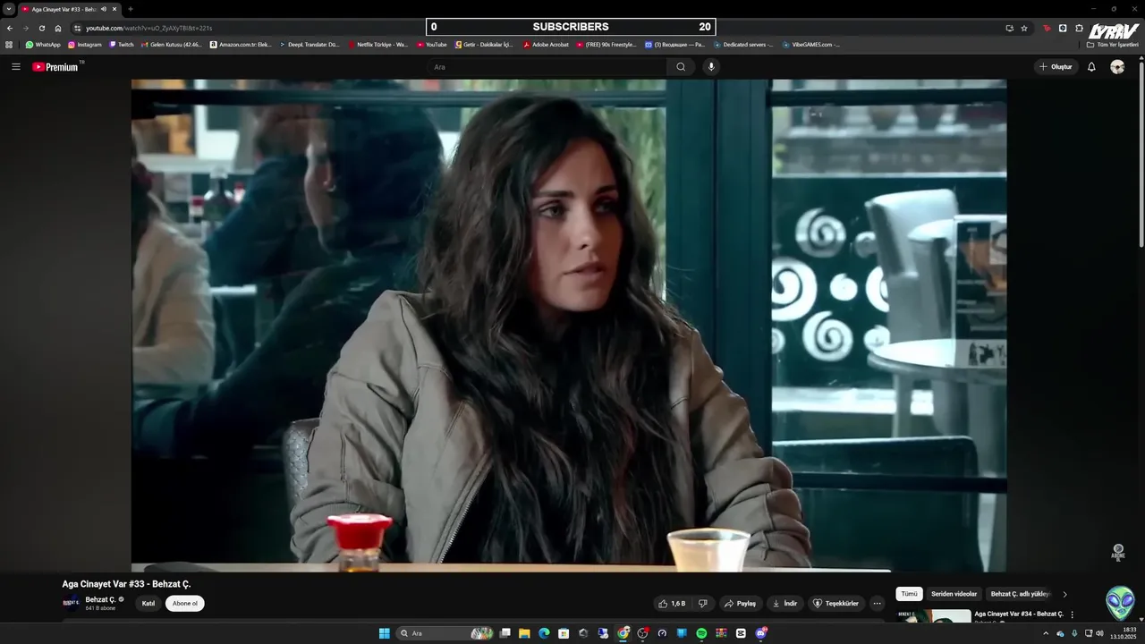Open YouTube notifications bell

(1091, 67)
